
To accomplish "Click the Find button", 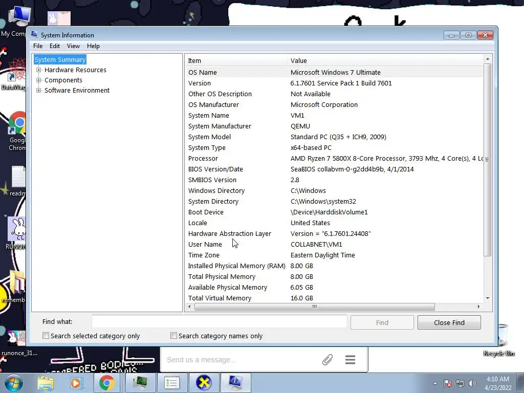I will click(382, 322).
